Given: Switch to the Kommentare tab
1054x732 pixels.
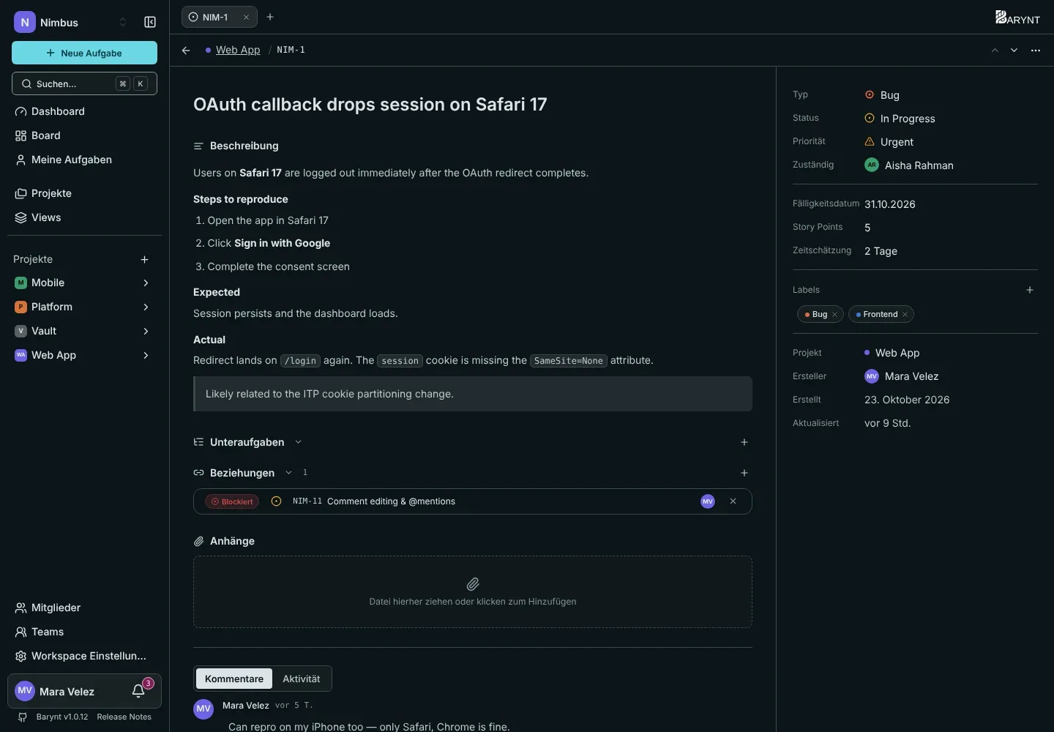Looking at the screenshot, I should pos(234,679).
